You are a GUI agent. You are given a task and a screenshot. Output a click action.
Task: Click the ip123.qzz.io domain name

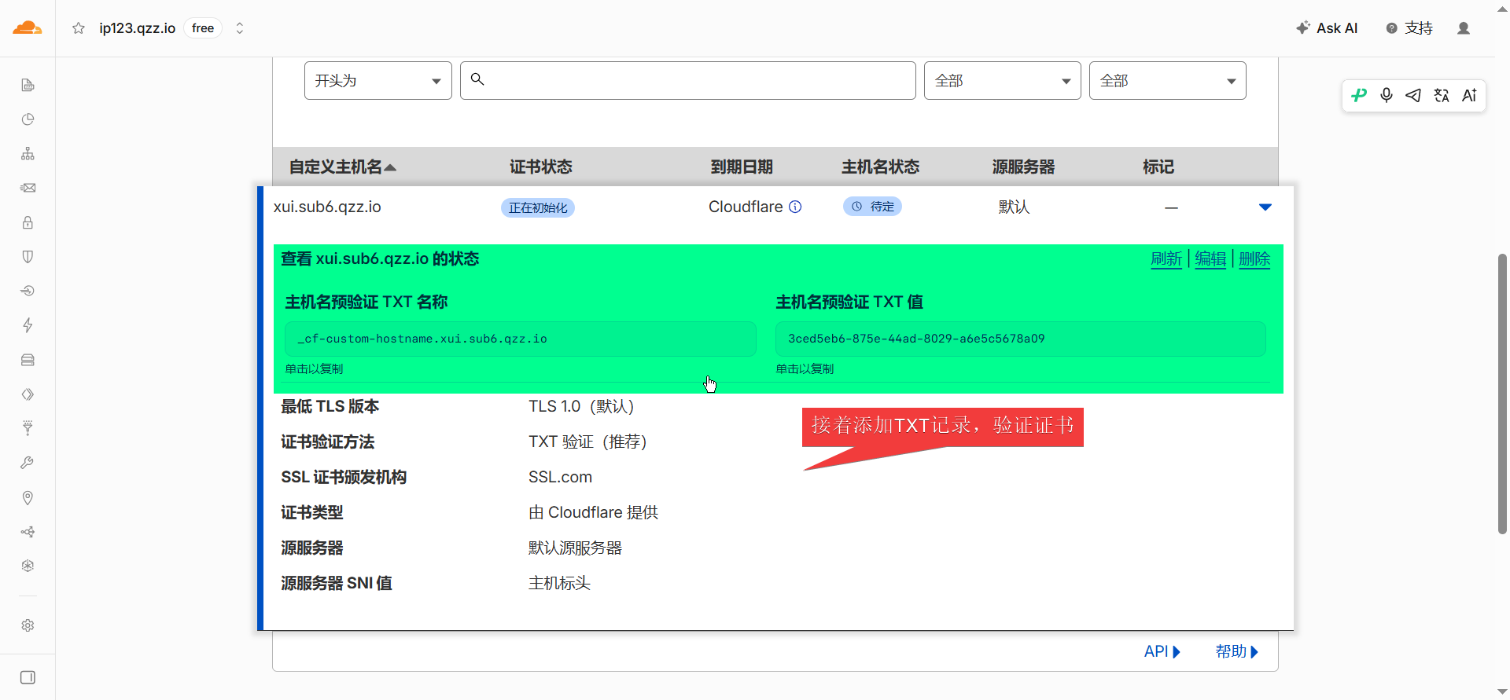pyautogui.click(x=138, y=28)
